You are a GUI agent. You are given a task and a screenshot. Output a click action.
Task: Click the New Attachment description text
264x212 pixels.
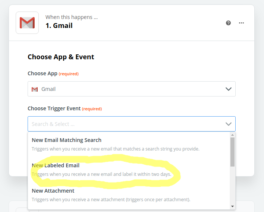[x=111, y=200]
